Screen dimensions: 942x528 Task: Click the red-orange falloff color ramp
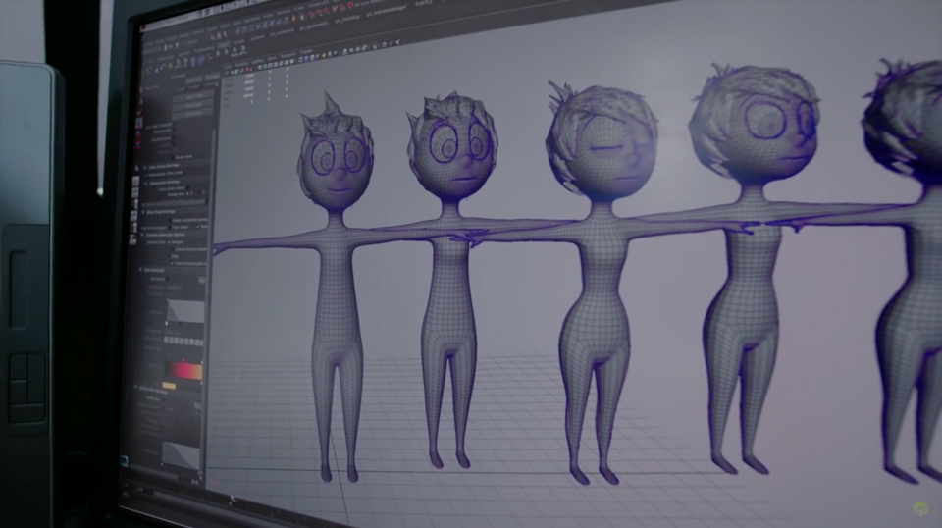183,371
